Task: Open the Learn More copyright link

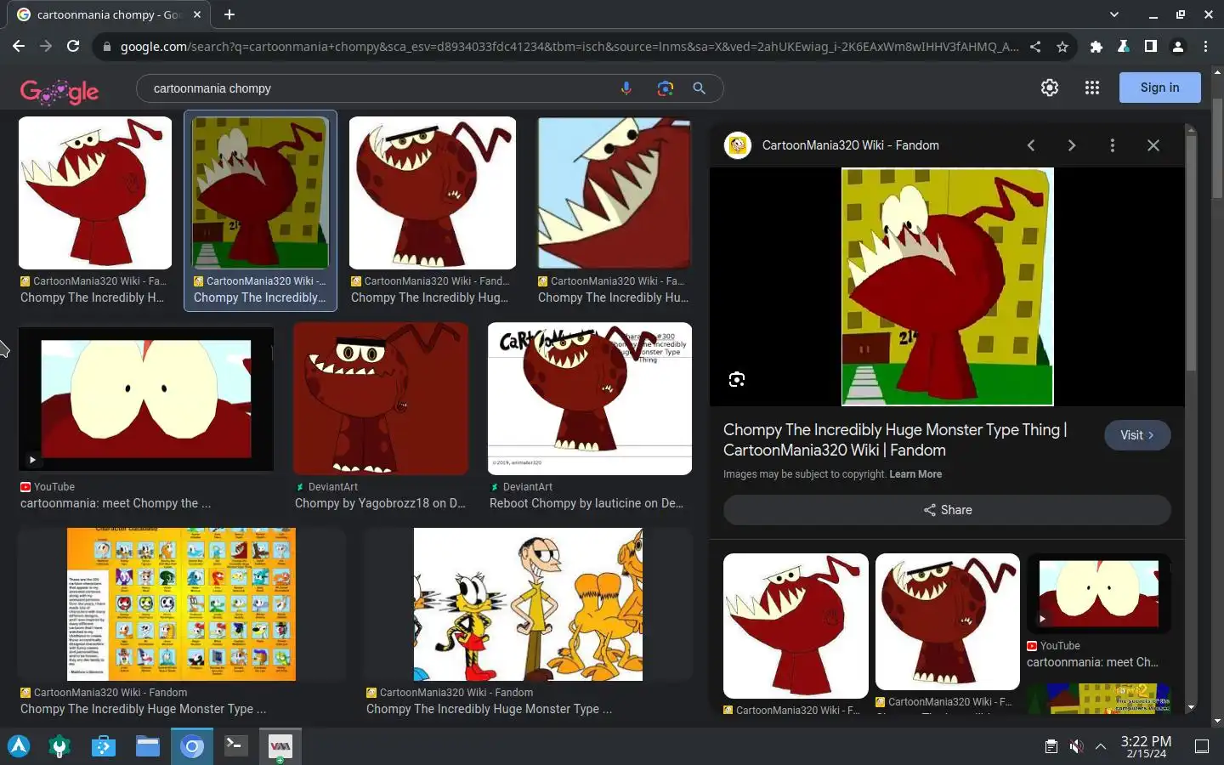Action: [915, 474]
